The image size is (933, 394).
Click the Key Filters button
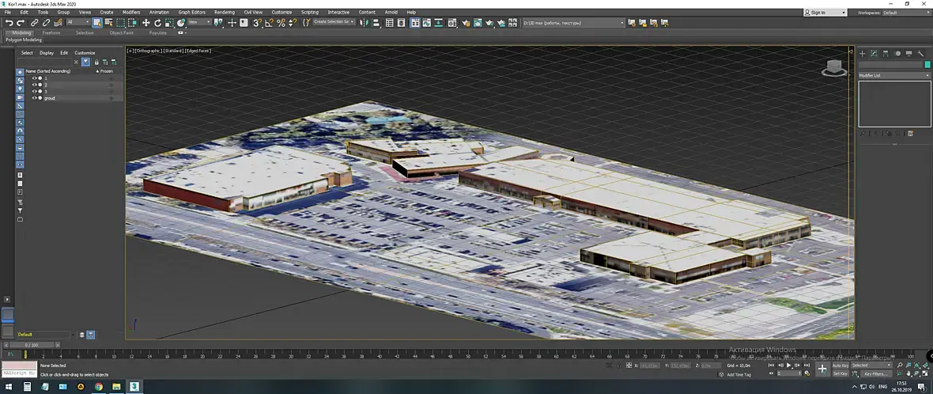click(x=876, y=373)
